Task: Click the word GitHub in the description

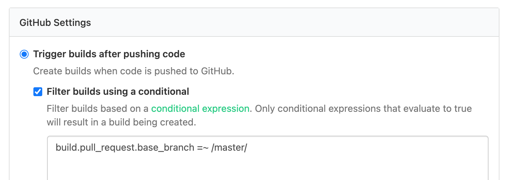Action: (x=217, y=72)
